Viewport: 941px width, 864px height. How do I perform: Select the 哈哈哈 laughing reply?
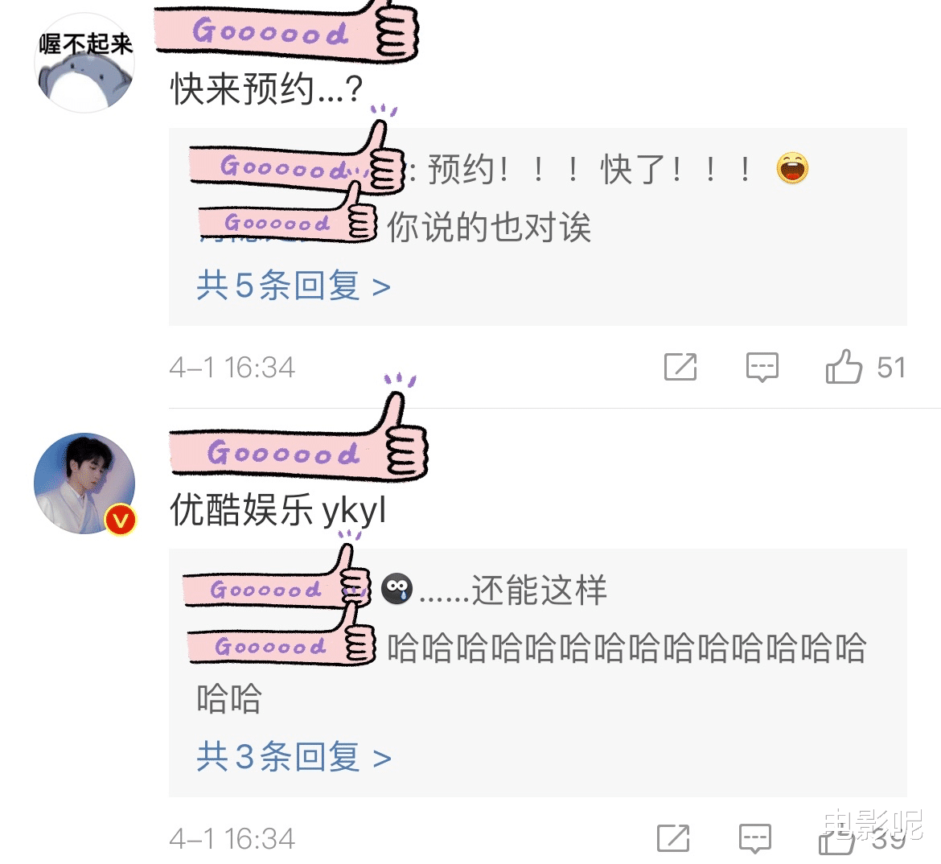coord(532,673)
